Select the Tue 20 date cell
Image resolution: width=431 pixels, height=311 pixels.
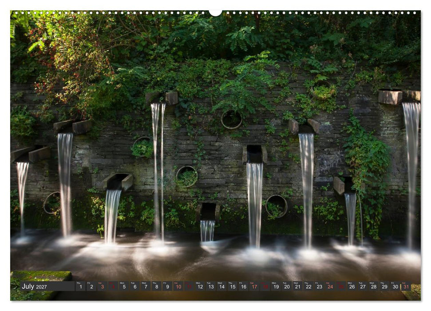pos(287,286)
